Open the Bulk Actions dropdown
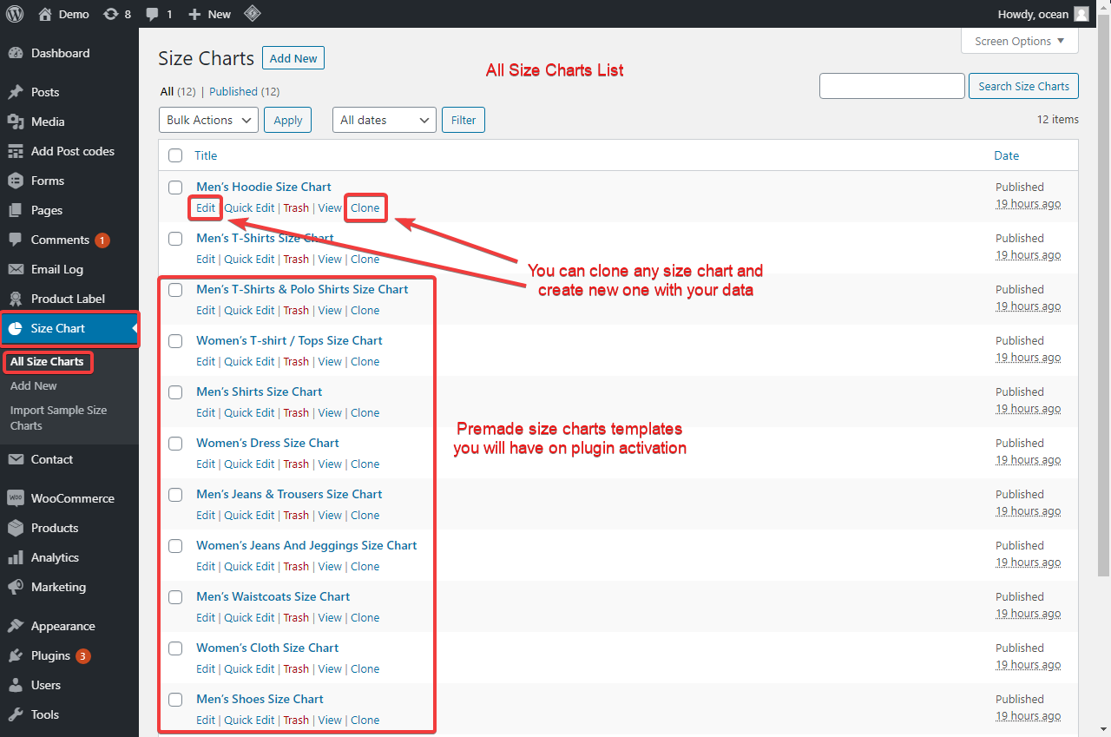The image size is (1111, 737). click(207, 119)
